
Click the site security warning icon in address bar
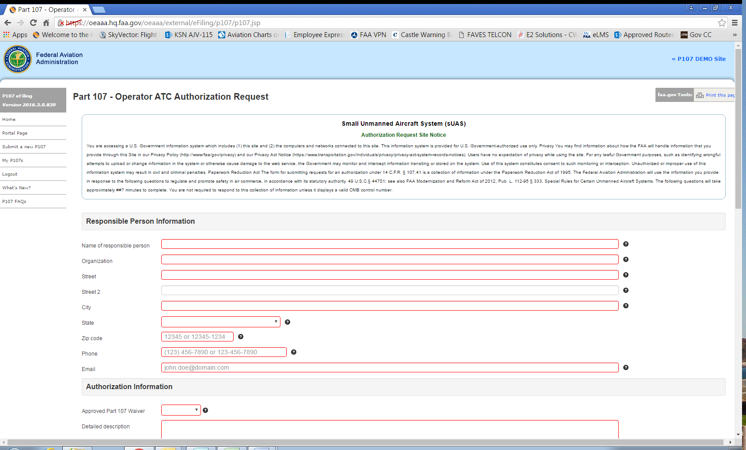tap(61, 22)
